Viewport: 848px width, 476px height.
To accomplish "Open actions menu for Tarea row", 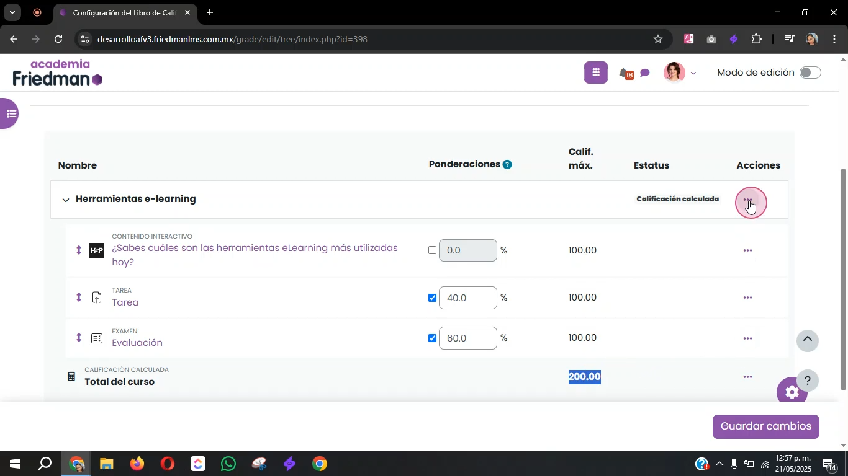I will coord(747,297).
